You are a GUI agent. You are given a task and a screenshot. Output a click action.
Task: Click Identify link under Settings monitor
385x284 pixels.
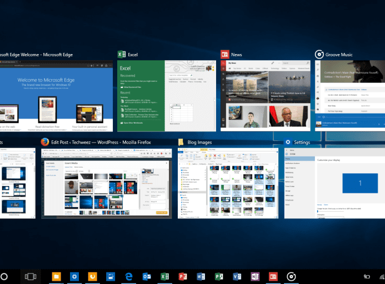[319, 204]
